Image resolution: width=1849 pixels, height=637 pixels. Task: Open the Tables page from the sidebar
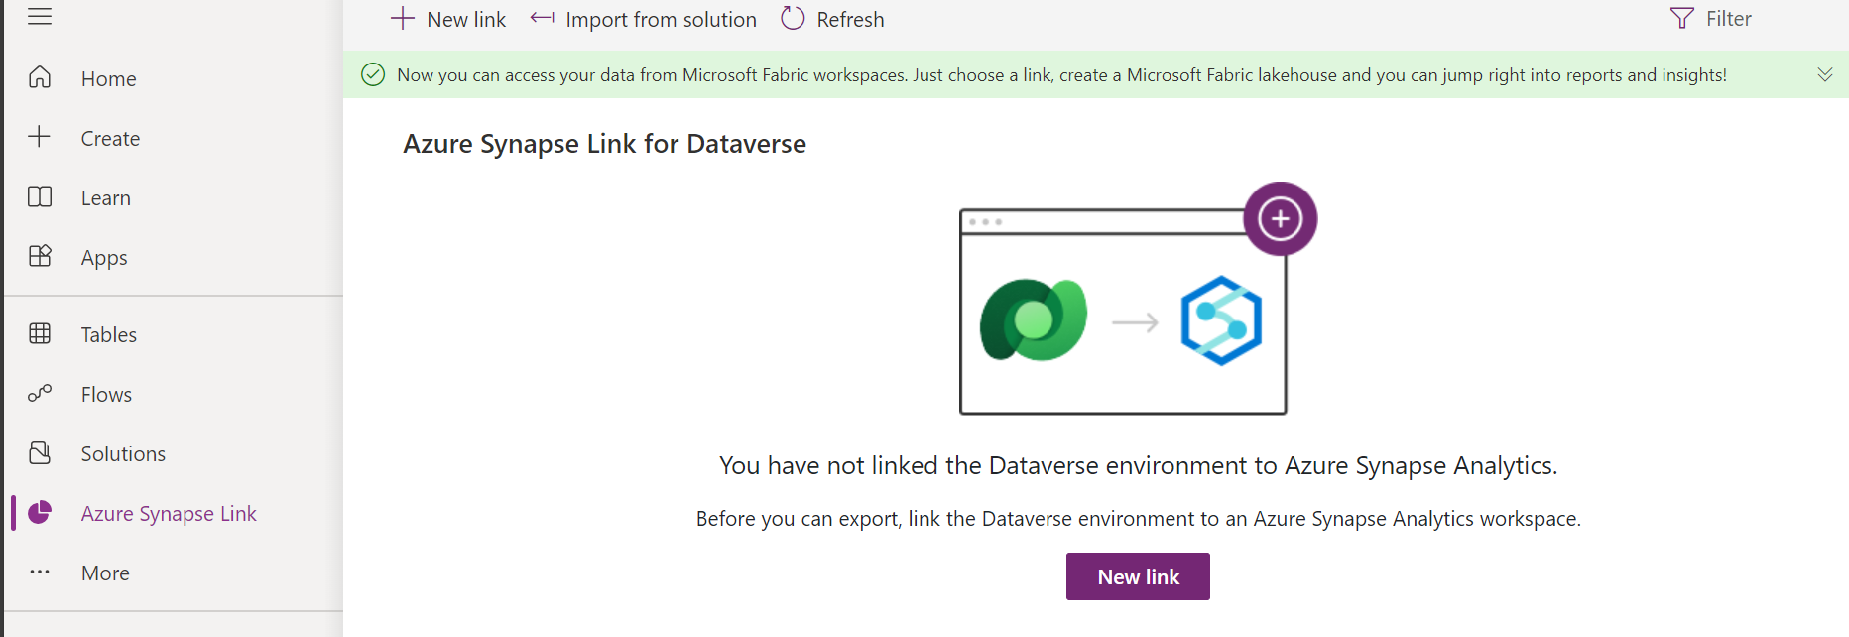107,334
